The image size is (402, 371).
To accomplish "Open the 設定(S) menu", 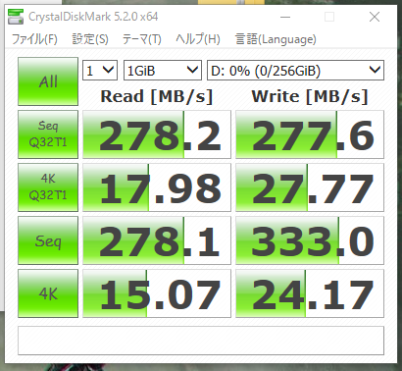I will 90,39.
